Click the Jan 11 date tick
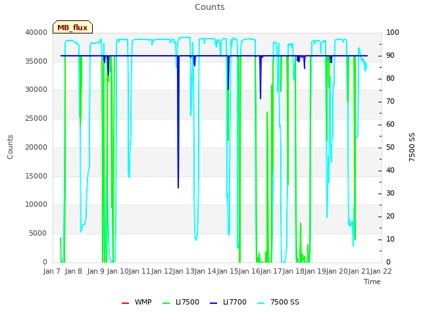This screenshot has height=315, width=421. [x=139, y=272]
